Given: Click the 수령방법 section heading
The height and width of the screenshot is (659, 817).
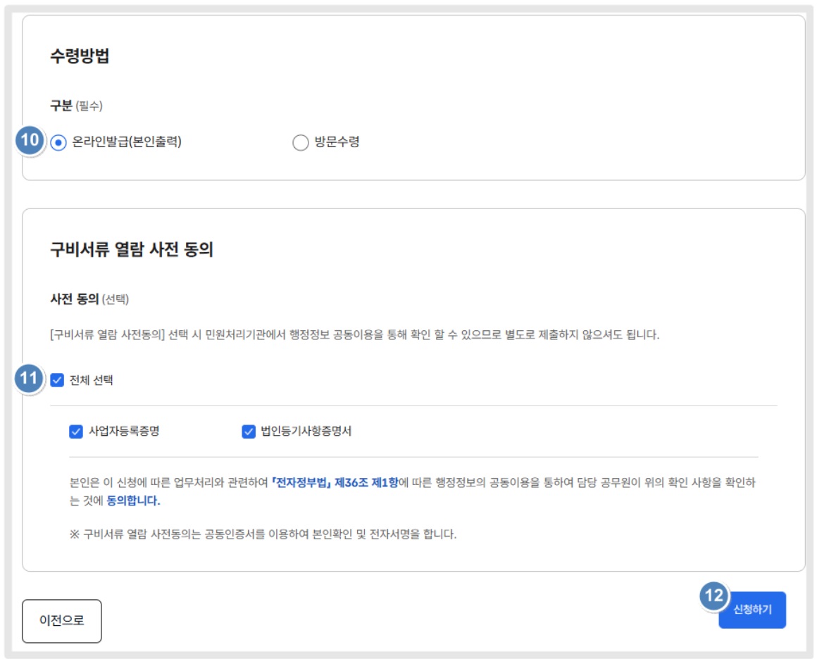Looking at the screenshot, I should pos(80,56).
